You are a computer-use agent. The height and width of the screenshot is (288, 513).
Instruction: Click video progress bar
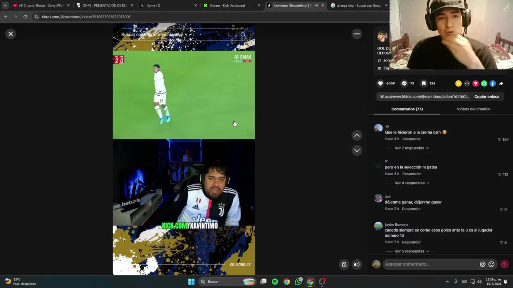point(171,264)
